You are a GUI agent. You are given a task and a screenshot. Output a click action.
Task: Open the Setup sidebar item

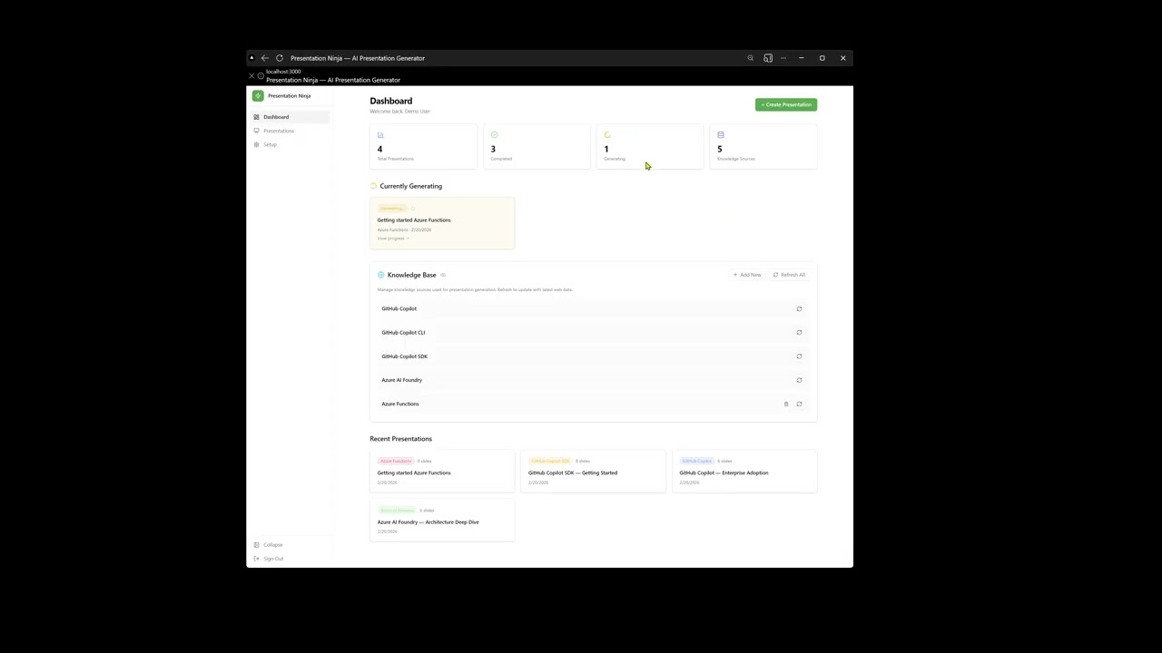[x=290, y=144]
